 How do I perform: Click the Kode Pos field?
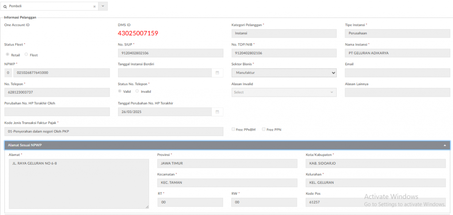click(x=375, y=202)
